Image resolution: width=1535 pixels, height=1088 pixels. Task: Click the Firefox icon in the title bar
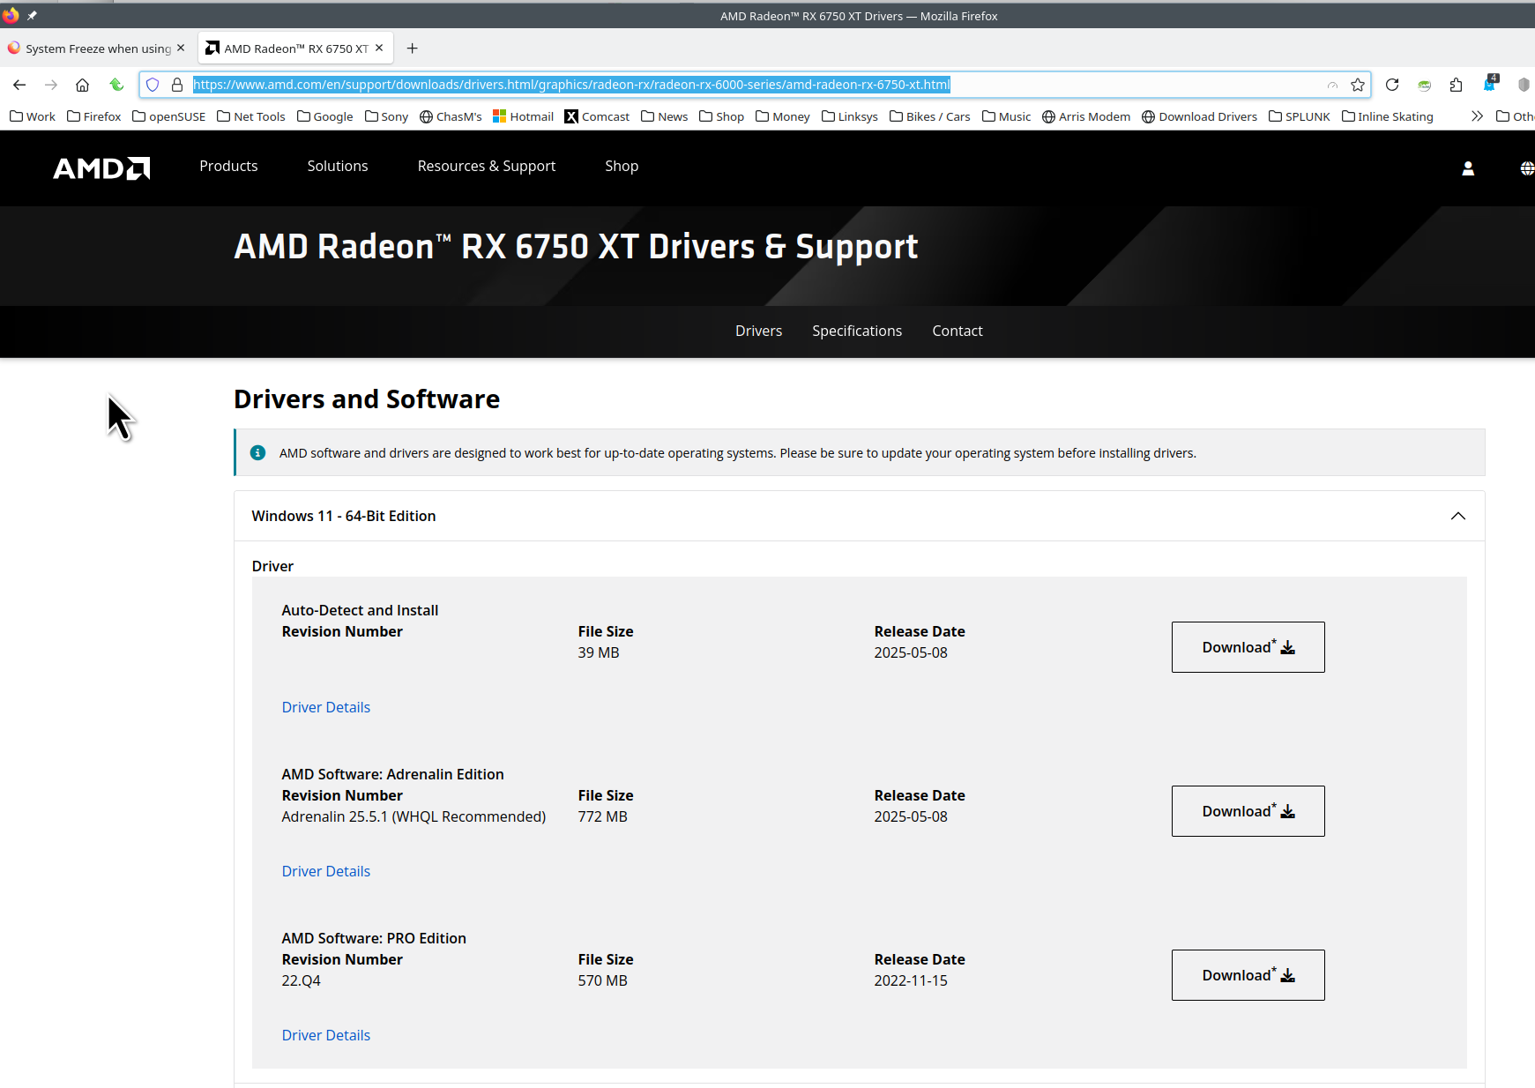(x=11, y=15)
